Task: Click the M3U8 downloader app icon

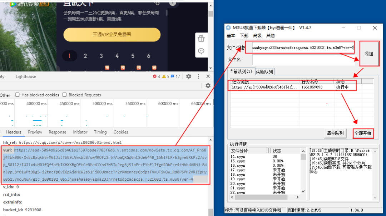Action: (228, 27)
